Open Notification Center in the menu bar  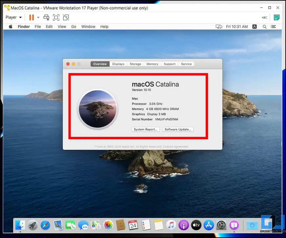point(274,27)
